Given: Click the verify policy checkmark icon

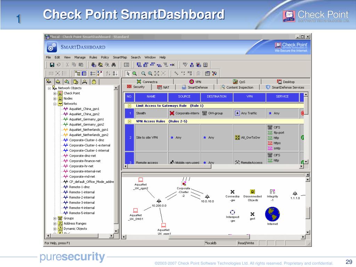Looking at the screenshot, I should [185, 65].
